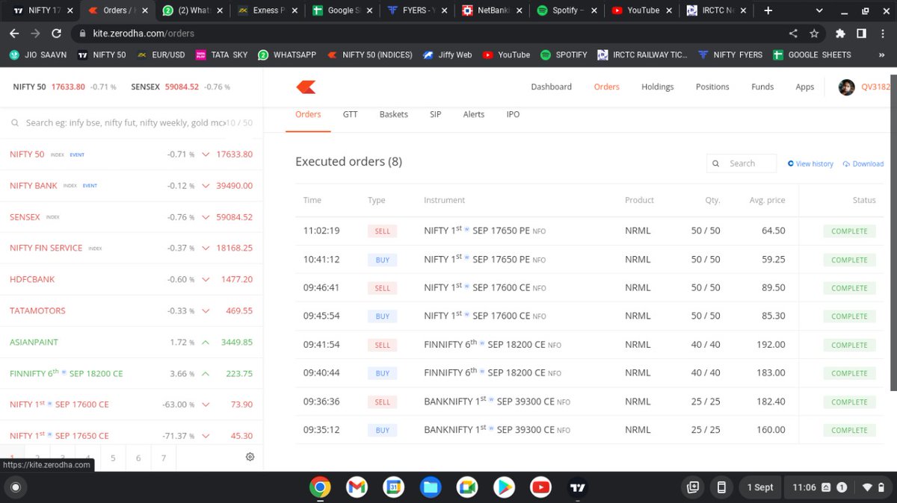
Task: Switch to the GTT tab
Action: (x=351, y=114)
